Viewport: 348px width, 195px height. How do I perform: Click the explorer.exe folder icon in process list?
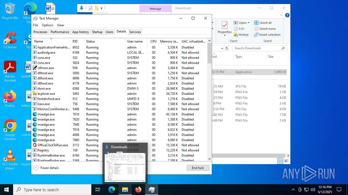35,94
